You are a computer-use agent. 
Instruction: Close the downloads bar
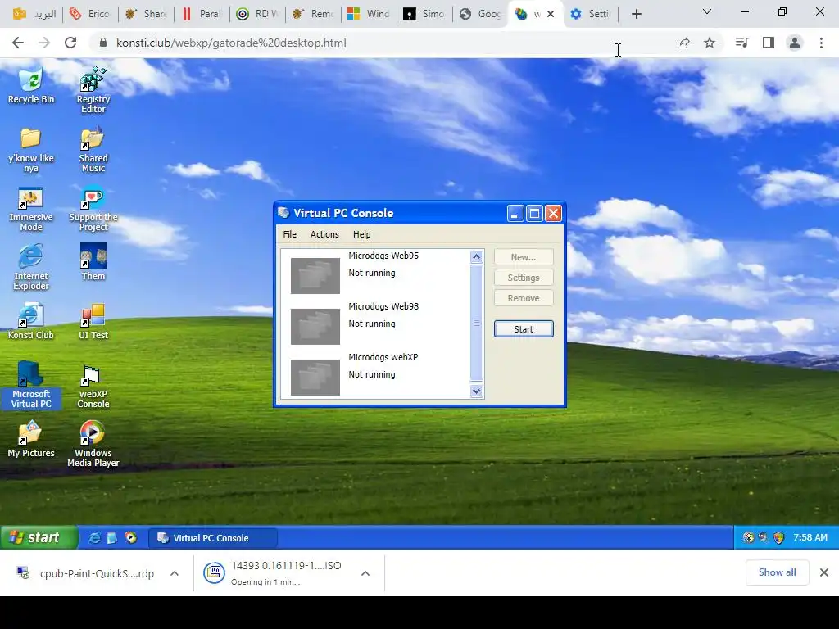pos(824,572)
